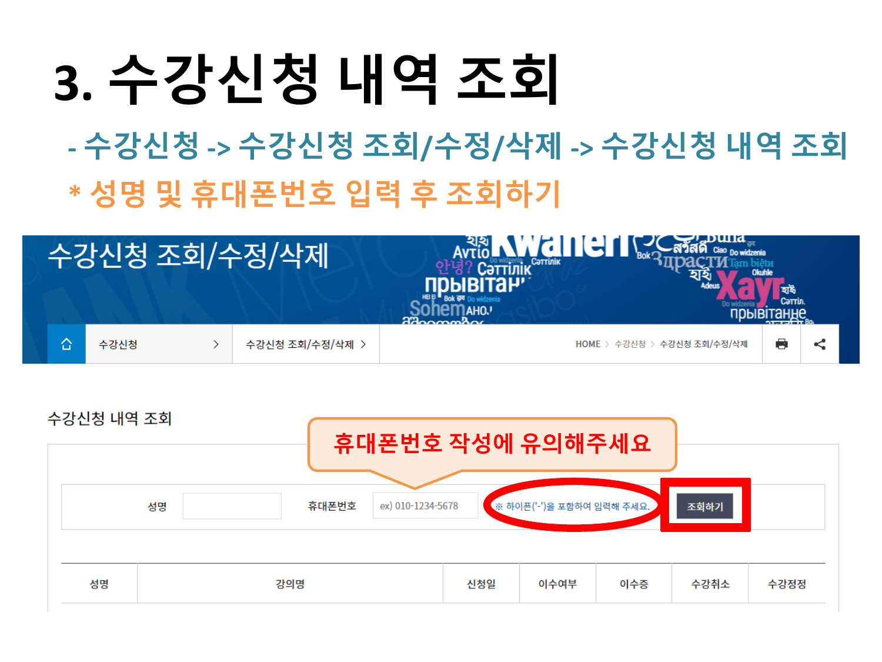Click the 수강정정 column header
The image size is (882, 662).
pos(787,584)
